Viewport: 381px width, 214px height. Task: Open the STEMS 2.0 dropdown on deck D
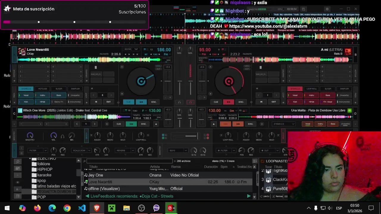(x=284, y=124)
